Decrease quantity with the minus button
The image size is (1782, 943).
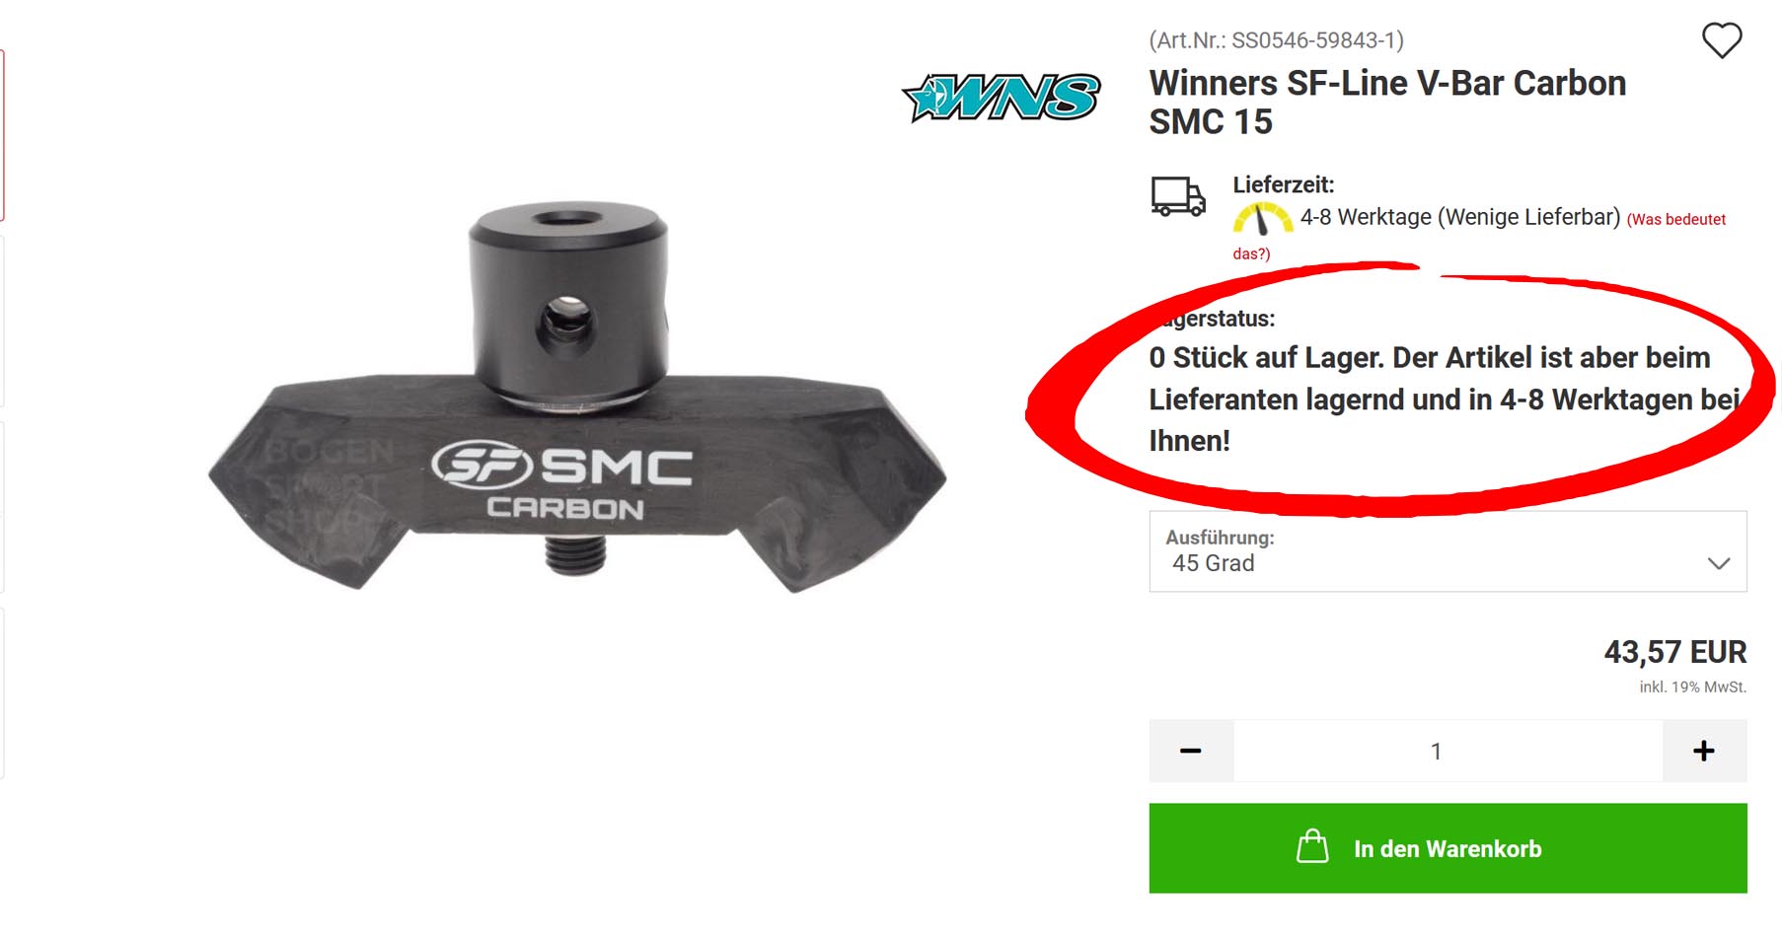[x=1191, y=751]
